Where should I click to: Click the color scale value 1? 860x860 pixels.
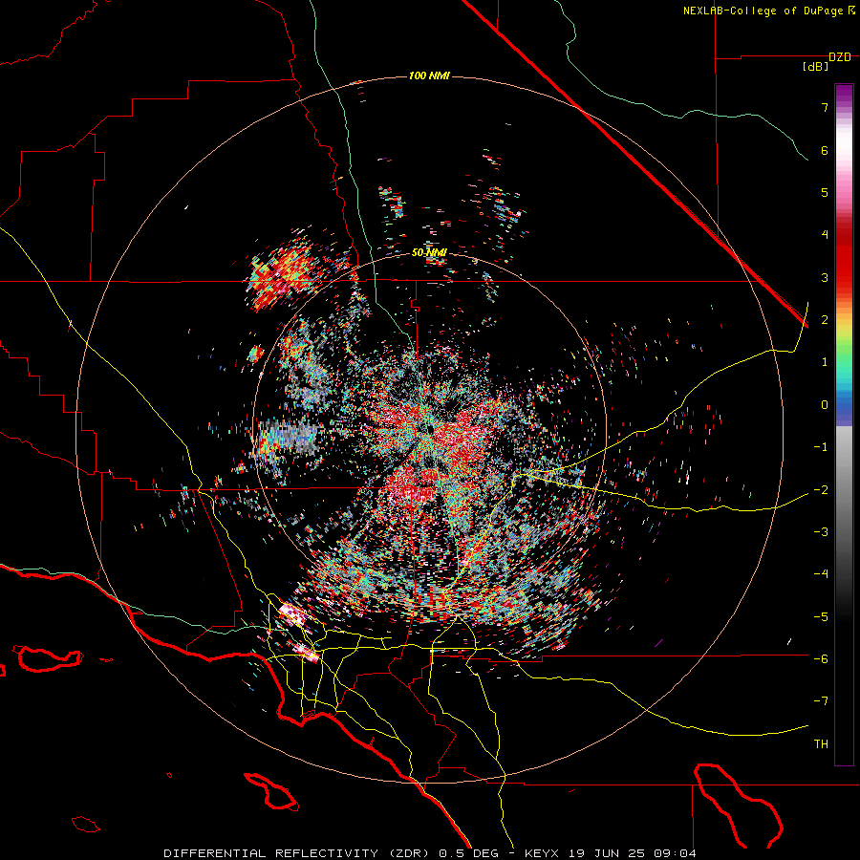pyautogui.click(x=825, y=362)
